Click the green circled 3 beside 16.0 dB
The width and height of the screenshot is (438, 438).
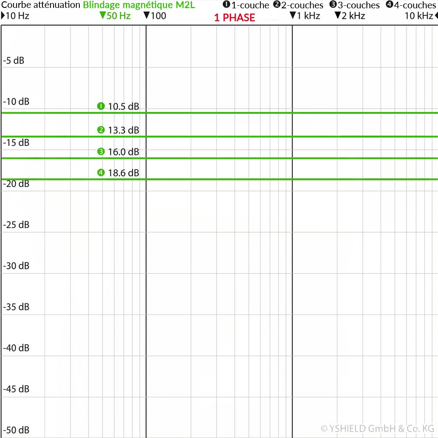click(101, 152)
